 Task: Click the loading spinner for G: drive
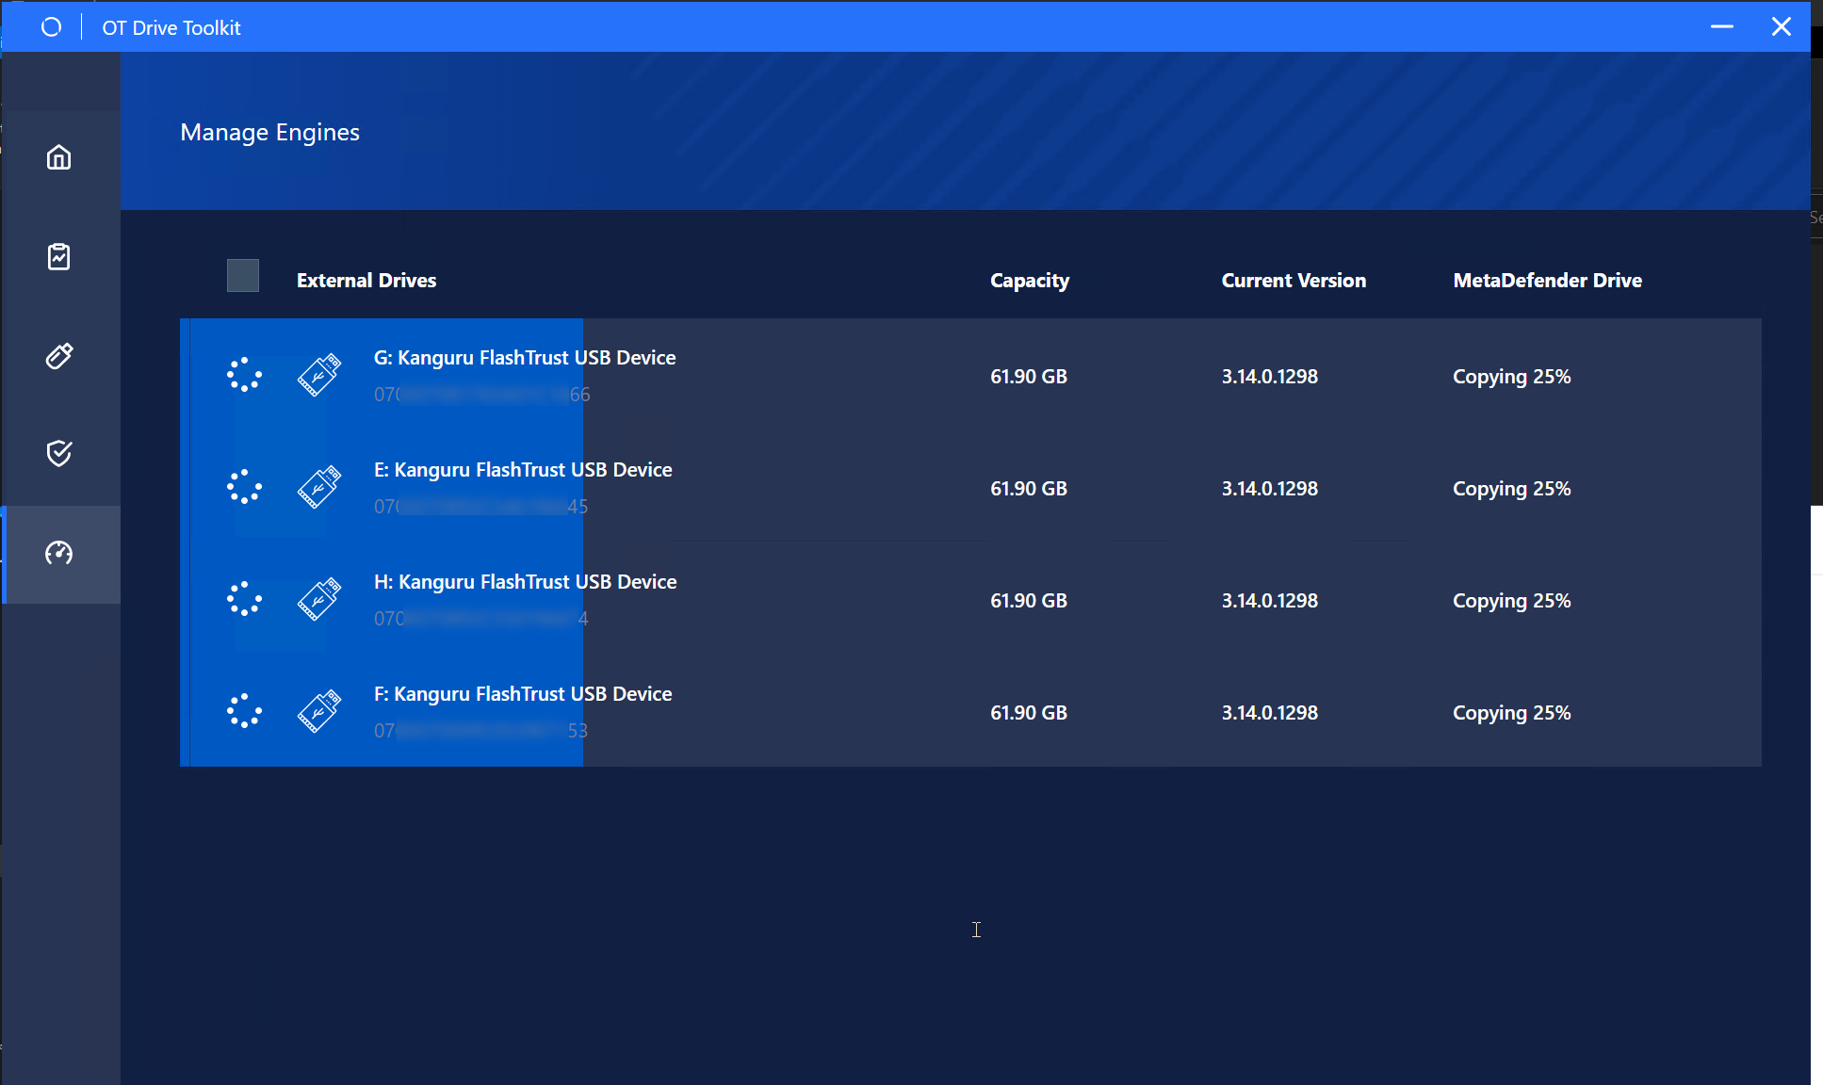(245, 375)
